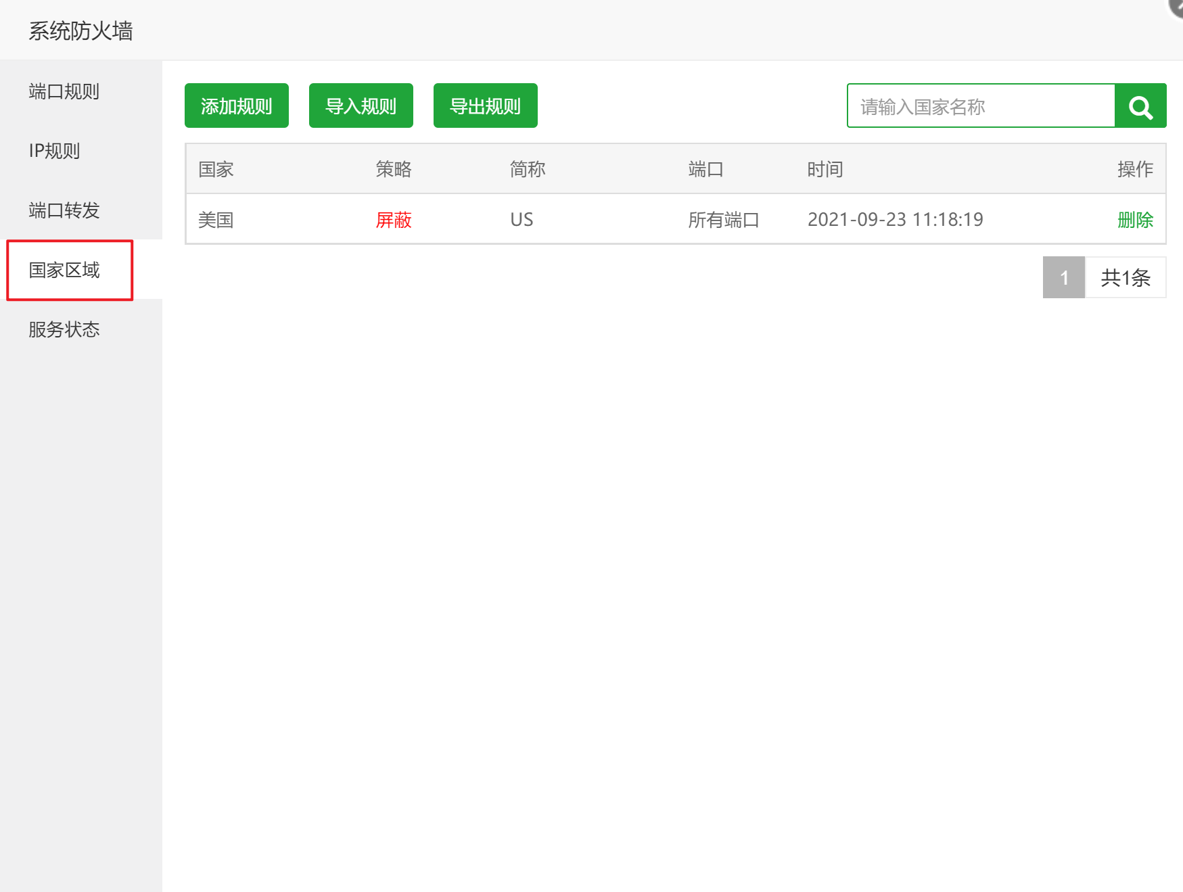Click the 策略 column header
The height and width of the screenshot is (892, 1183).
pos(394,169)
